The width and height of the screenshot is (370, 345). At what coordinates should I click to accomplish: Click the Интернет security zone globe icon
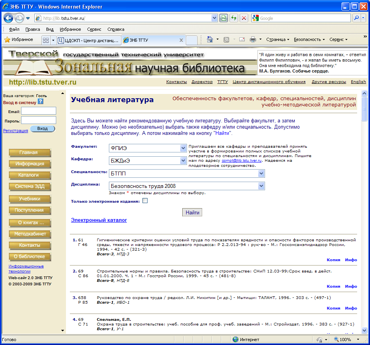pyautogui.click(x=235, y=339)
